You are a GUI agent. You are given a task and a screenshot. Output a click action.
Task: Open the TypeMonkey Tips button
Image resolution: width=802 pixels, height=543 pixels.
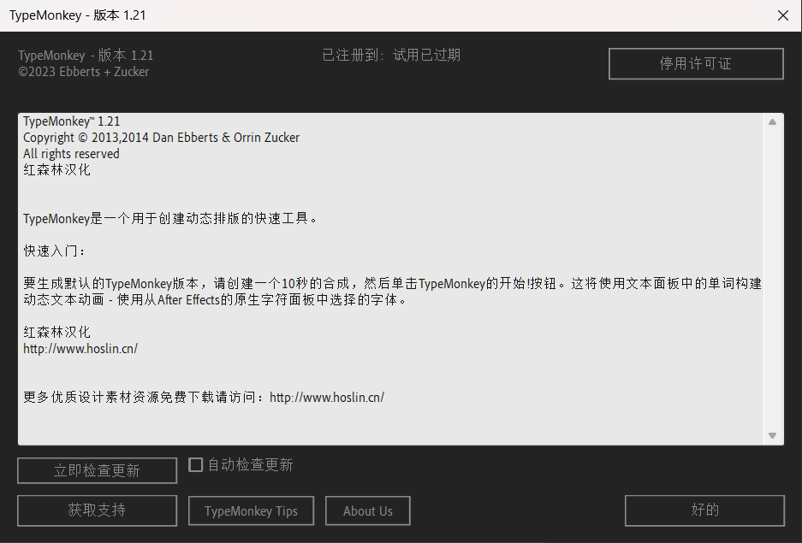(251, 511)
